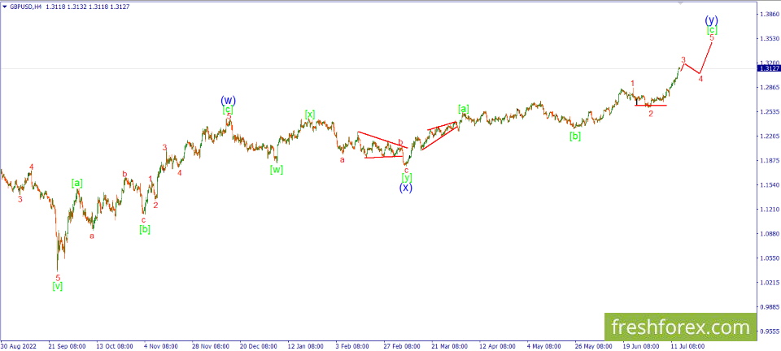This screenshot has height=351, width=781.
Task: Click the 12 Jan 08:00 time label
Action: pos(306,345)
